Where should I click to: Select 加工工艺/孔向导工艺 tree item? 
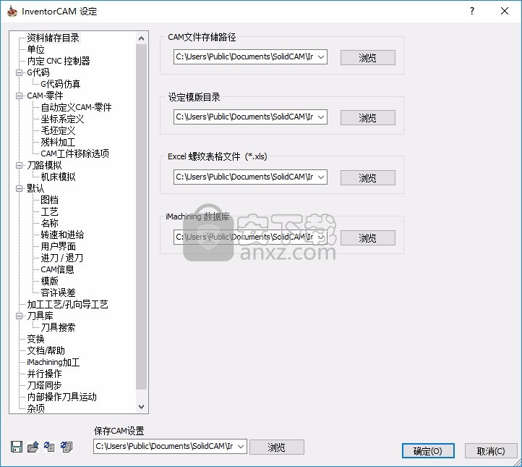click(67, 304)
